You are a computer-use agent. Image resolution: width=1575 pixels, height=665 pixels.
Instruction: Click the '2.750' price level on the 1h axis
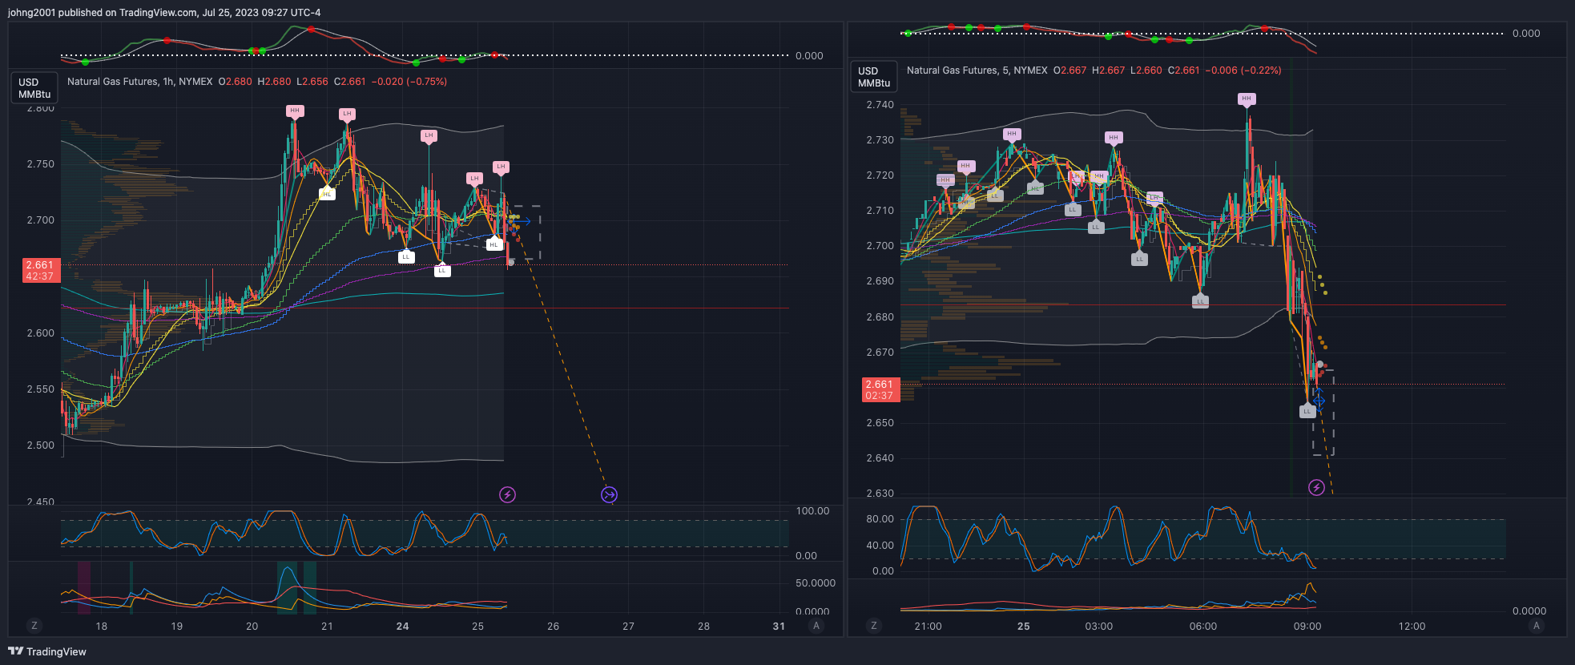click(41, 164)
